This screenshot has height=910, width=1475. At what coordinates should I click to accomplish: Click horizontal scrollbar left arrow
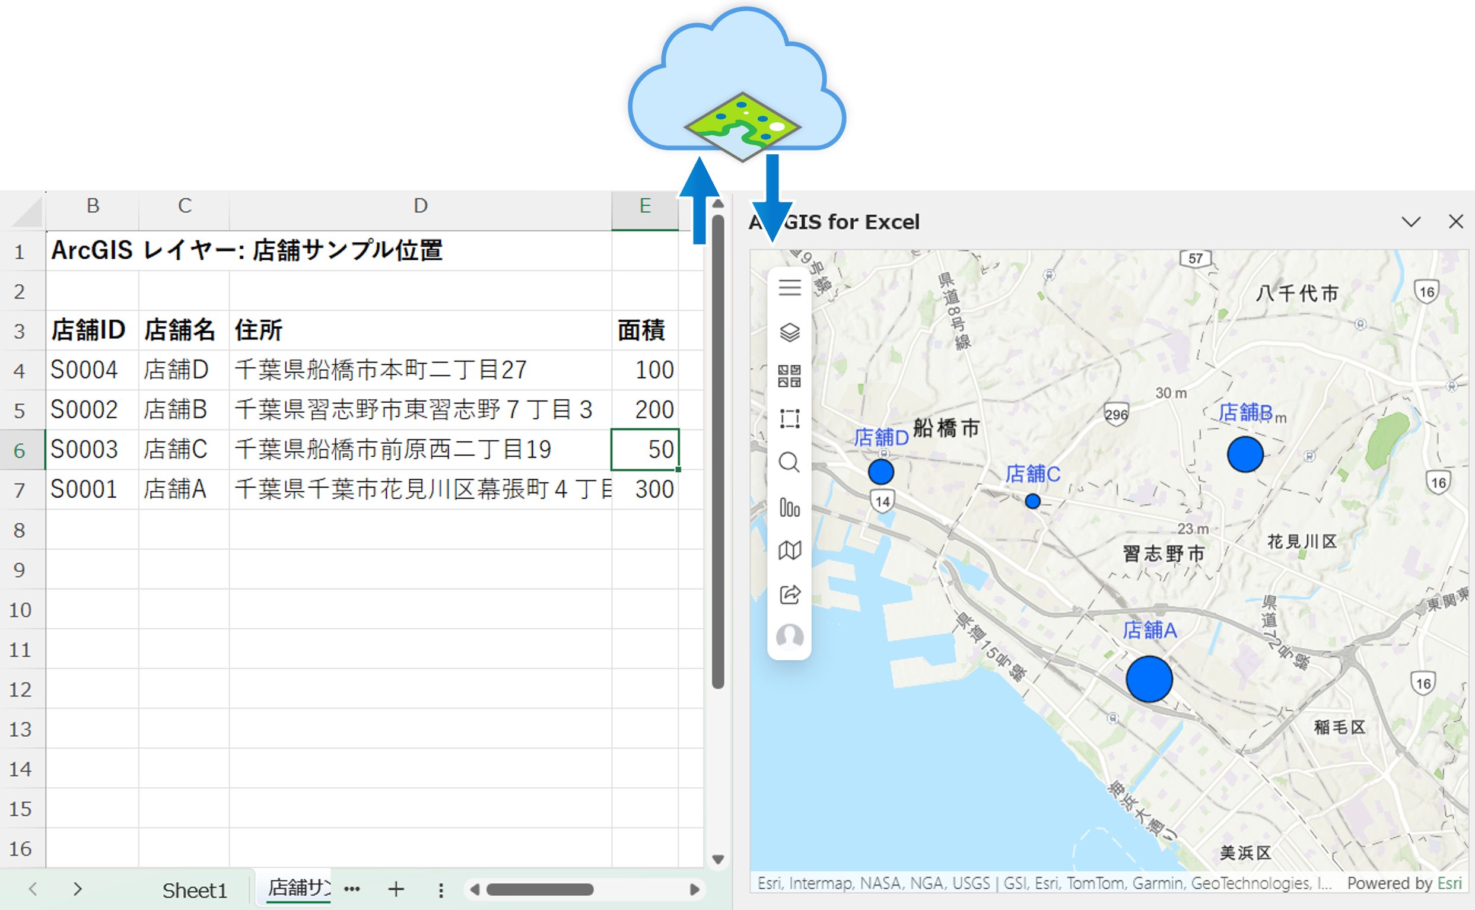pyautogui.click(x=475, y=889)
